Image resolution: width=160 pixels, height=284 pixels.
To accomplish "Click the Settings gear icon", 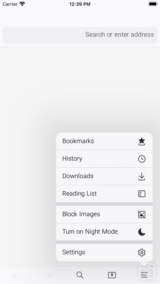I will pos(142,252).
